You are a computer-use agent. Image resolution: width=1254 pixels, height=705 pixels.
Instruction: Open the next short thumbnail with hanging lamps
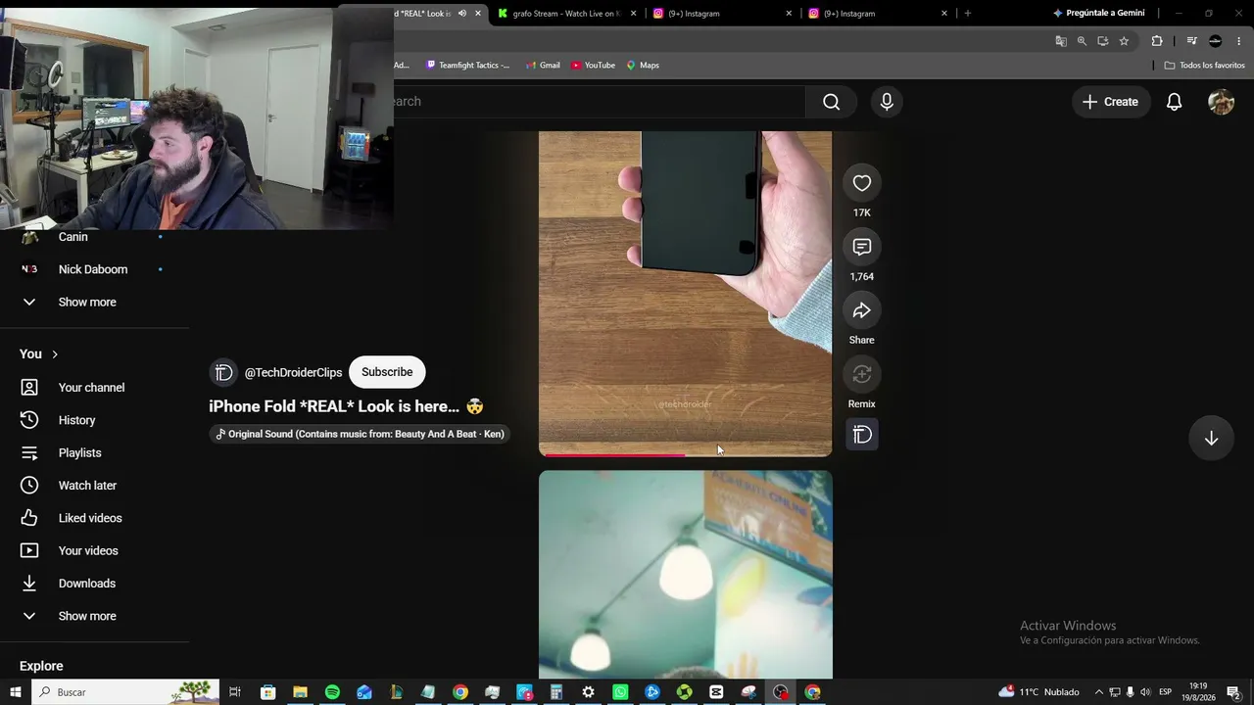coord(686,574)
